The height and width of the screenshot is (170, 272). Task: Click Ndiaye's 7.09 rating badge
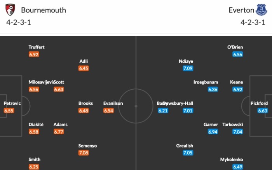tap(188, 68)
